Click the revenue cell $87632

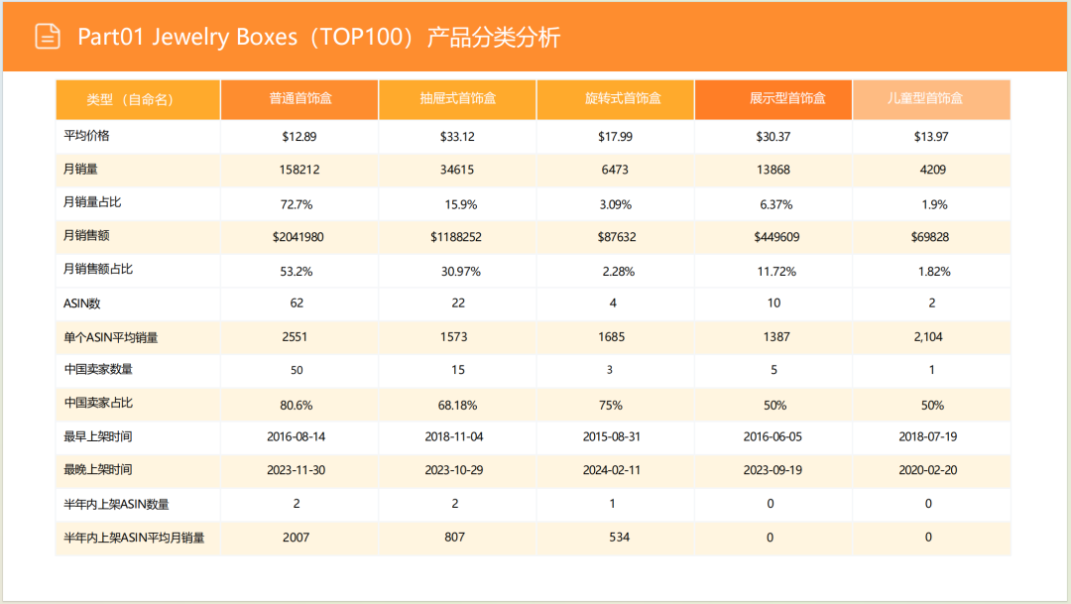(617, 237)
